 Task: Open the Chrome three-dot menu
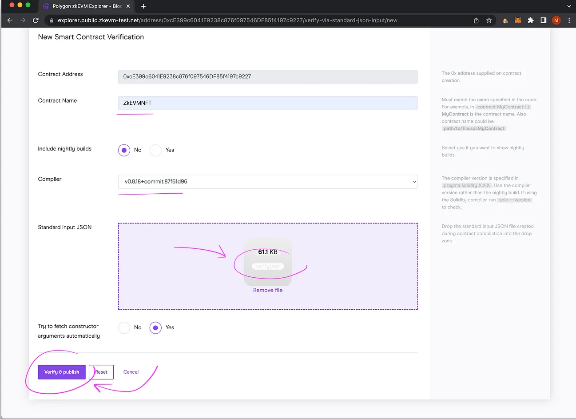coord(569,20)
